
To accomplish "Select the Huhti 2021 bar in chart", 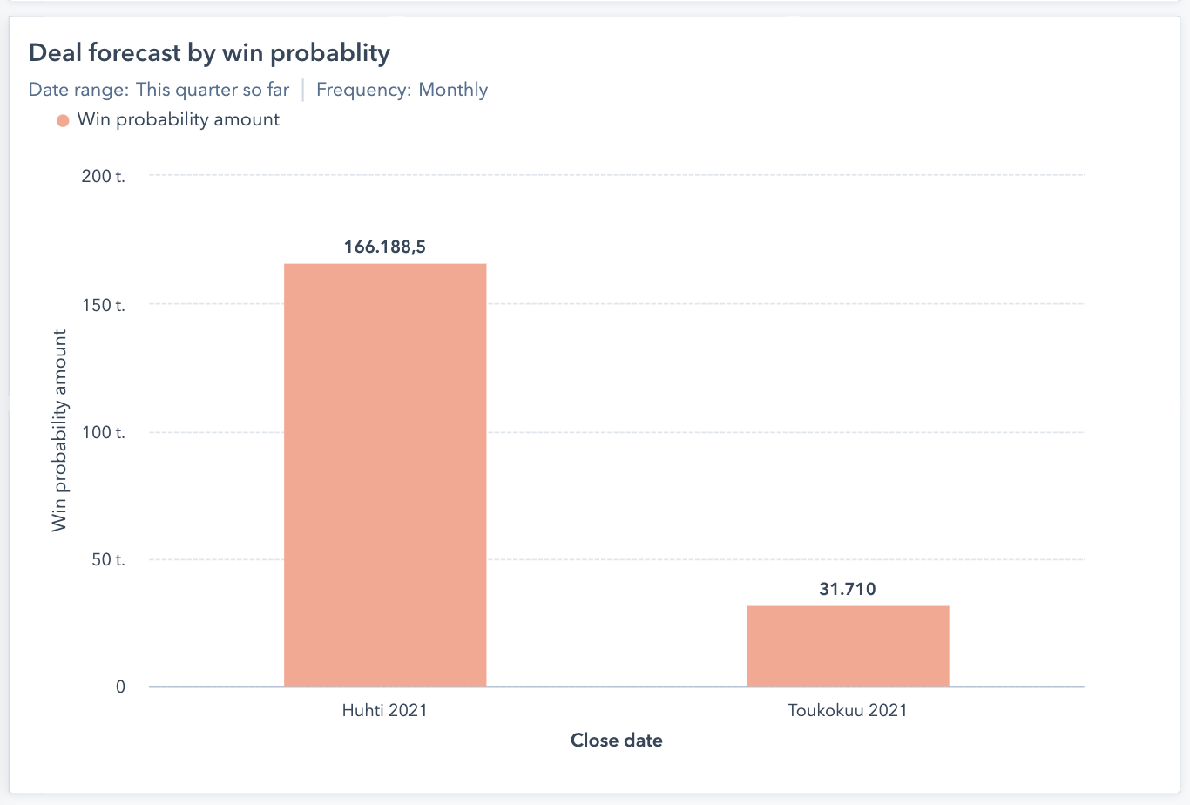I will coord(385,475).
